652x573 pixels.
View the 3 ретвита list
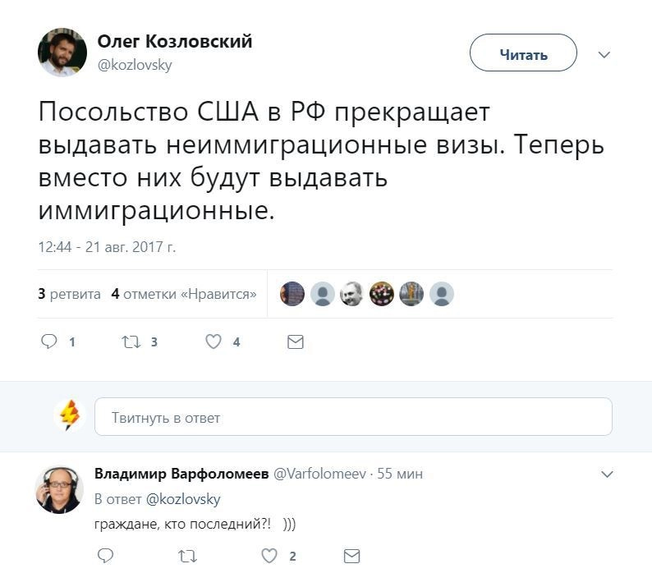[70, 294]
